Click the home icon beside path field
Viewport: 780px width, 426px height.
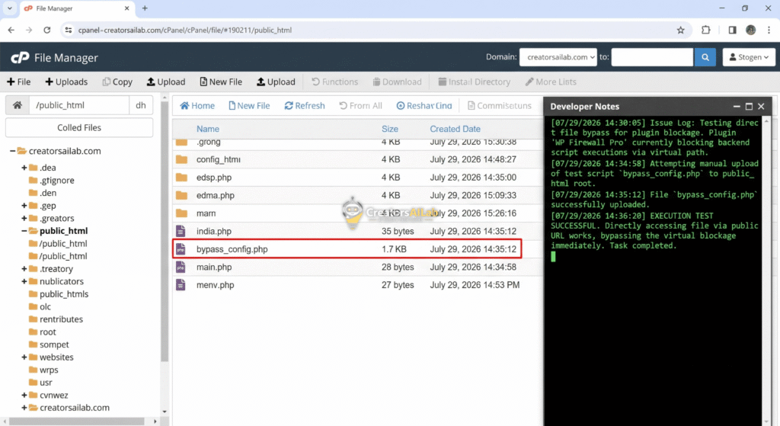click(18, 105)
